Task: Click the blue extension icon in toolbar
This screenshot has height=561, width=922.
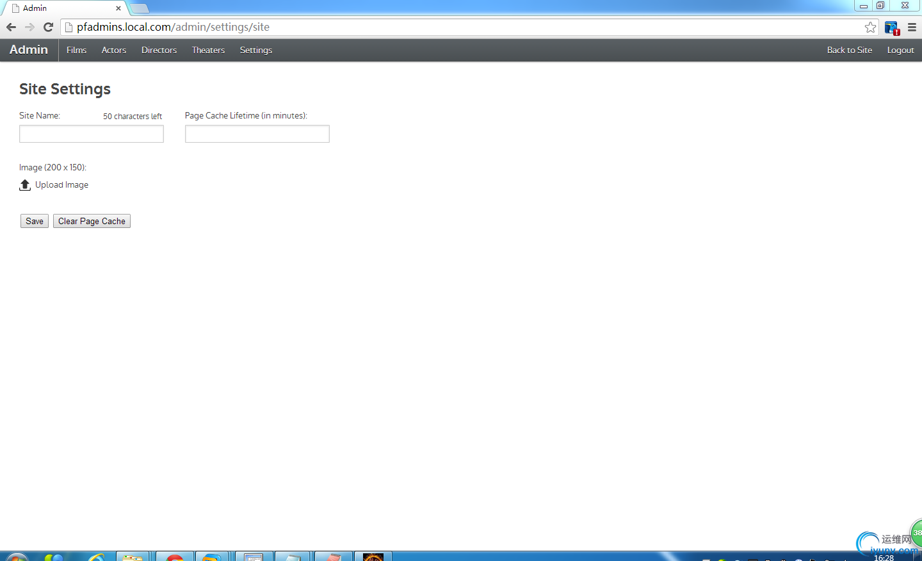Action: [892, 28]
